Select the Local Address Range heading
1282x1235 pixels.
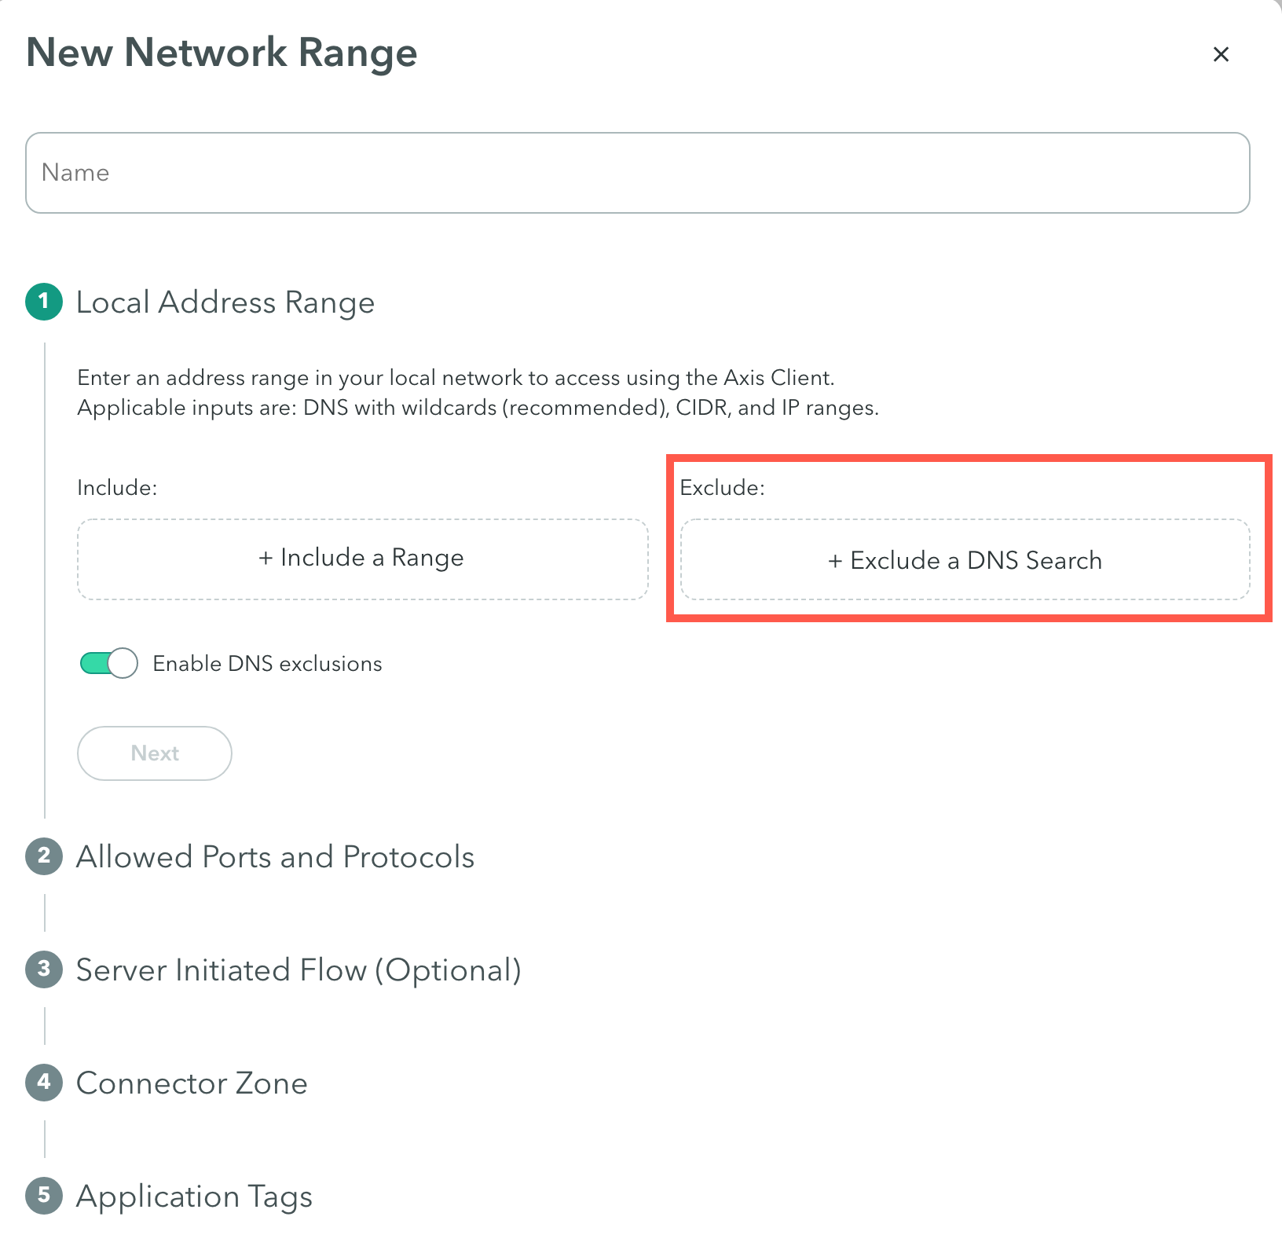point(225,302)
